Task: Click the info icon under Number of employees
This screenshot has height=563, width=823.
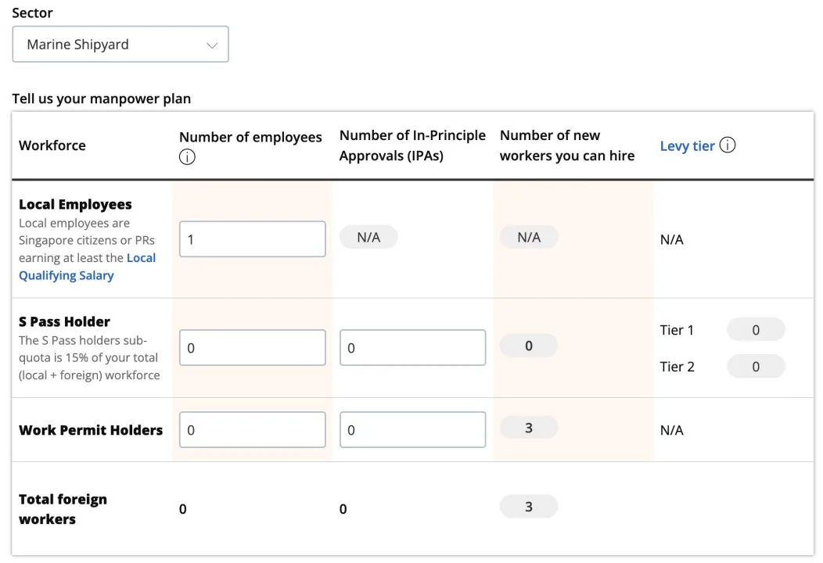Action: click(x=187, y=157)
